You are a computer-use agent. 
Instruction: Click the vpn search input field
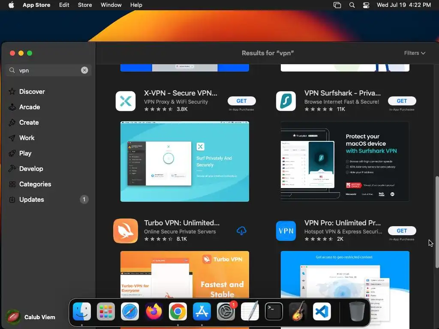coord(48,70)
